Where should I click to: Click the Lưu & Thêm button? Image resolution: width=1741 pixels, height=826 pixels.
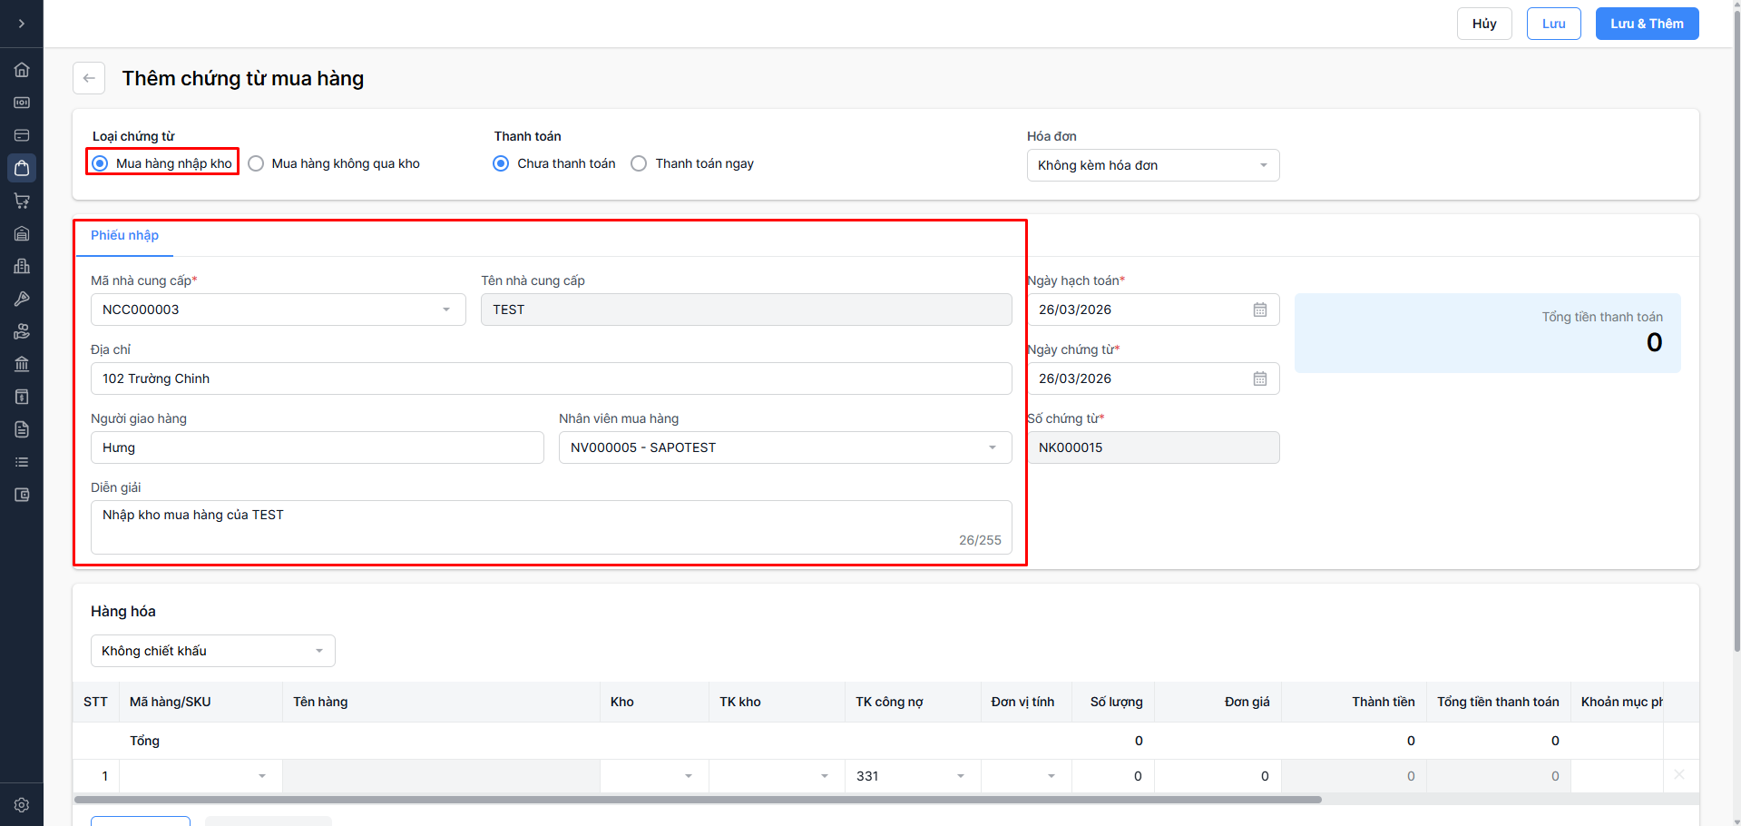coord(1647,24)
